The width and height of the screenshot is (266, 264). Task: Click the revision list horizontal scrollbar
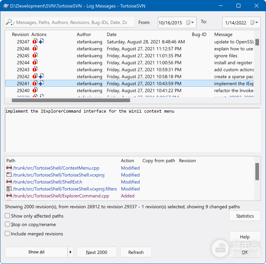tap(71, 100)
